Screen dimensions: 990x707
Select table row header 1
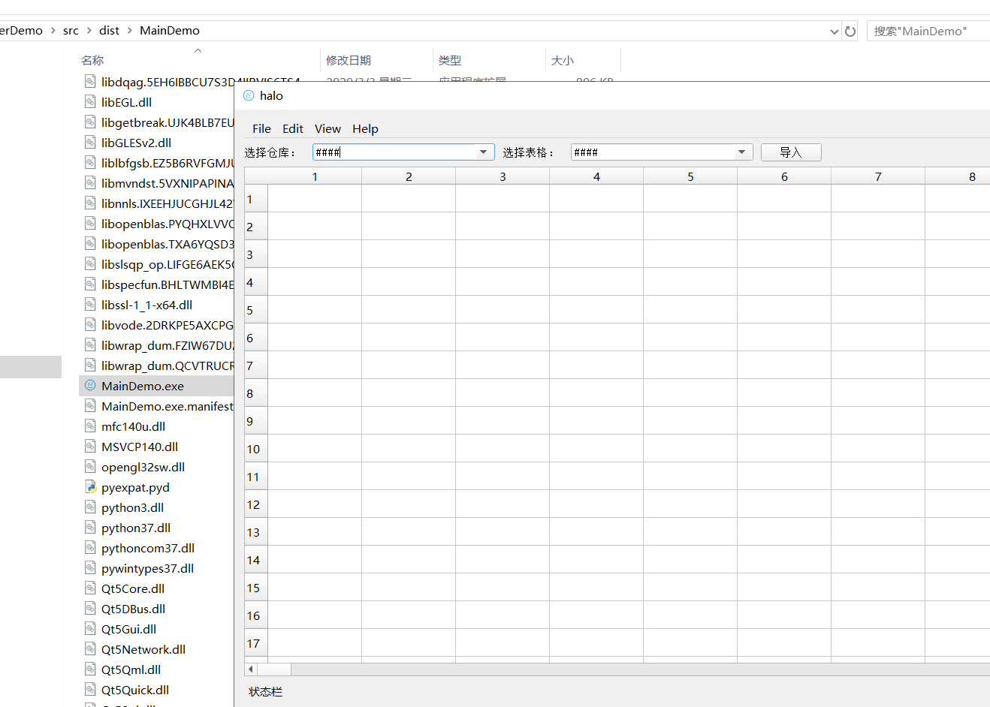click(x=256, y=199)
